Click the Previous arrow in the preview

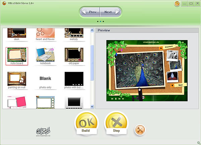(161, 48)
